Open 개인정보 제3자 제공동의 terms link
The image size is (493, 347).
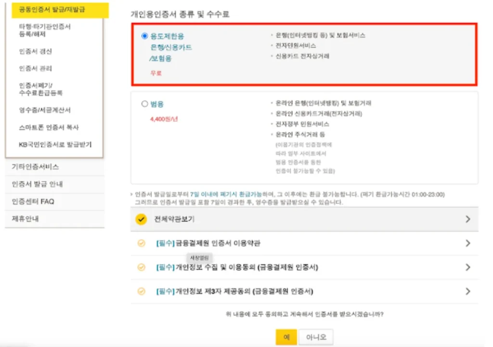[x=234, y=291]
